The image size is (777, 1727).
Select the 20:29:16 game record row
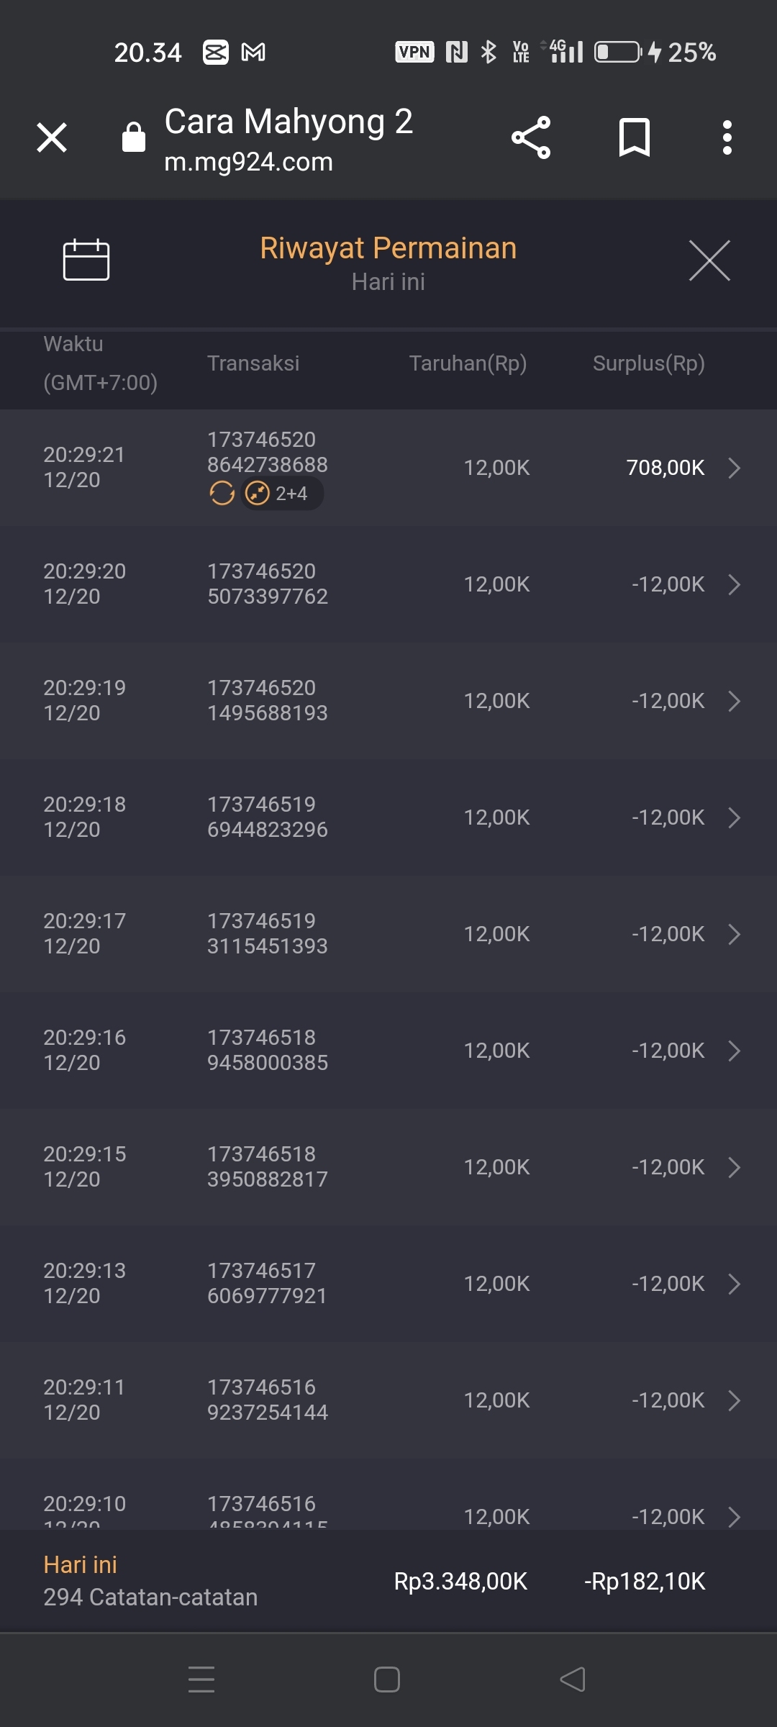pyautogui.click(x=388, y=1051)
